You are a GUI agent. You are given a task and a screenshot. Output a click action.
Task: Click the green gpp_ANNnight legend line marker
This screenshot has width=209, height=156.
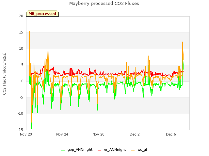[63, 150]
